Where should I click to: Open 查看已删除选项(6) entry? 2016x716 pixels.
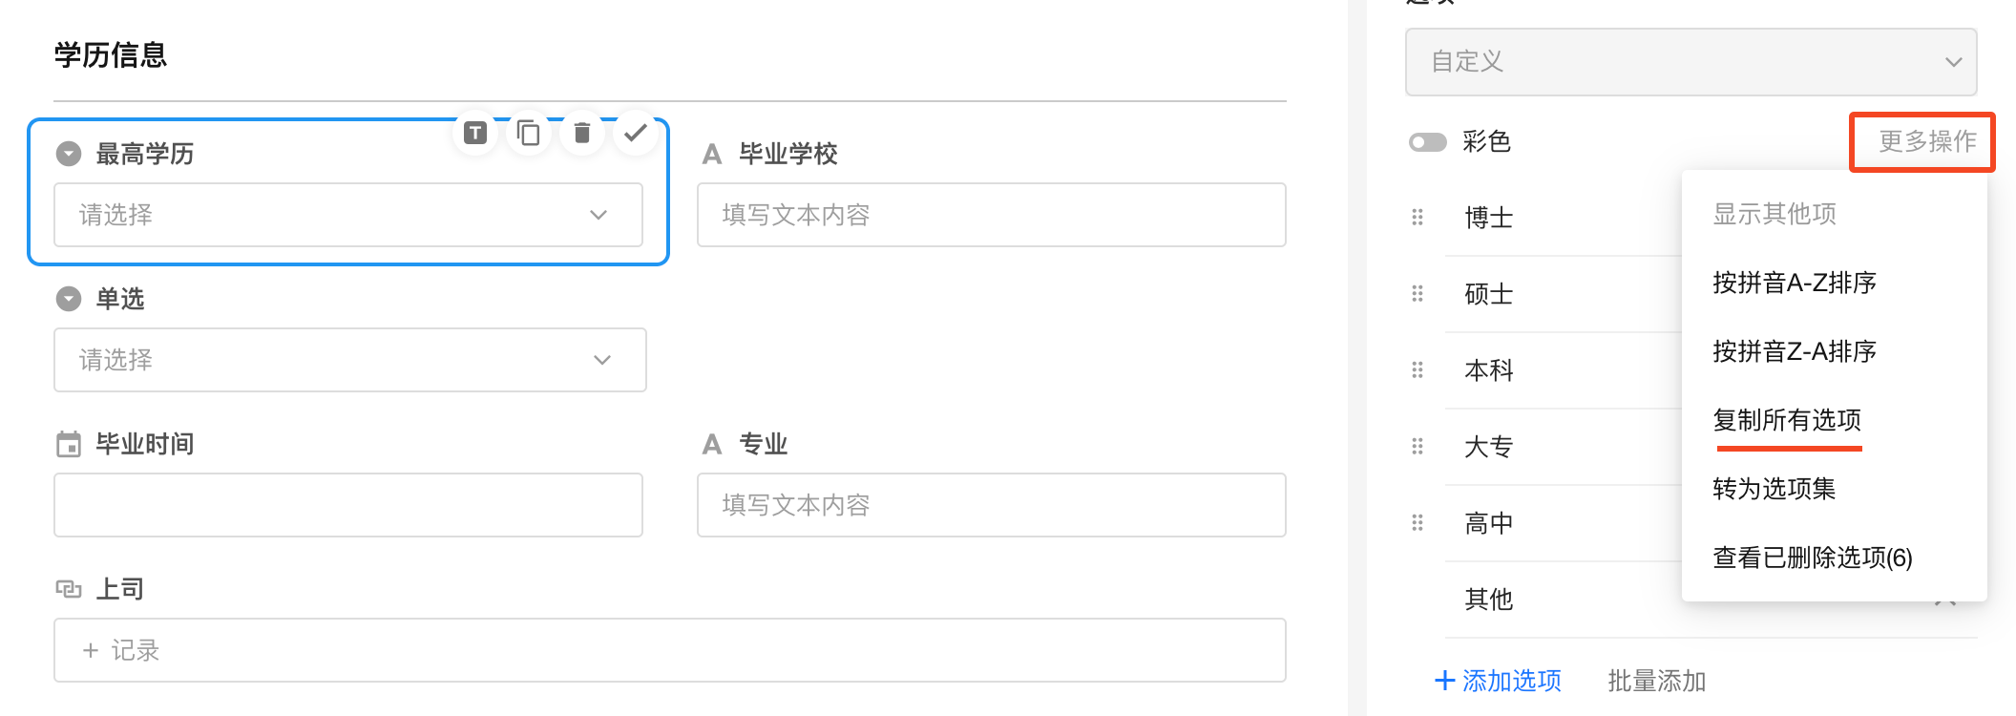tap(1813, 558)
